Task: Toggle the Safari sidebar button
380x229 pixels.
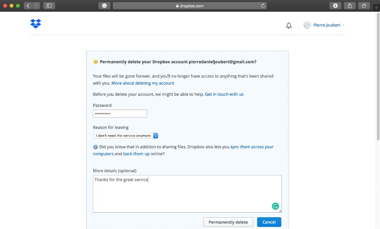Action: click(49, 6)
